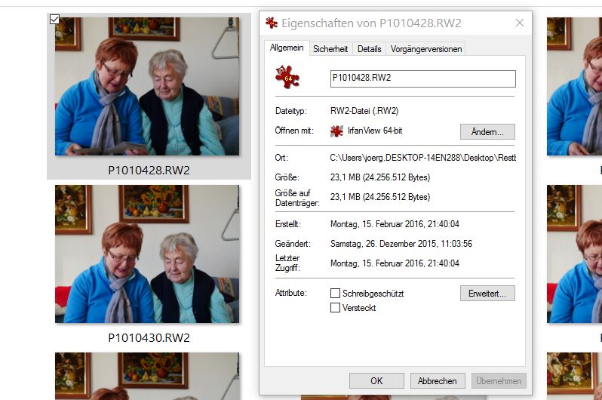Screen dimensions: 602x400
Task: Tick the Versteckt checkbox
Action: [335, 308]
